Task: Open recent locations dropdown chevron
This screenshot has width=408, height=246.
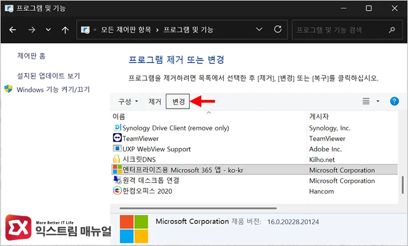Action: point(48,30)
